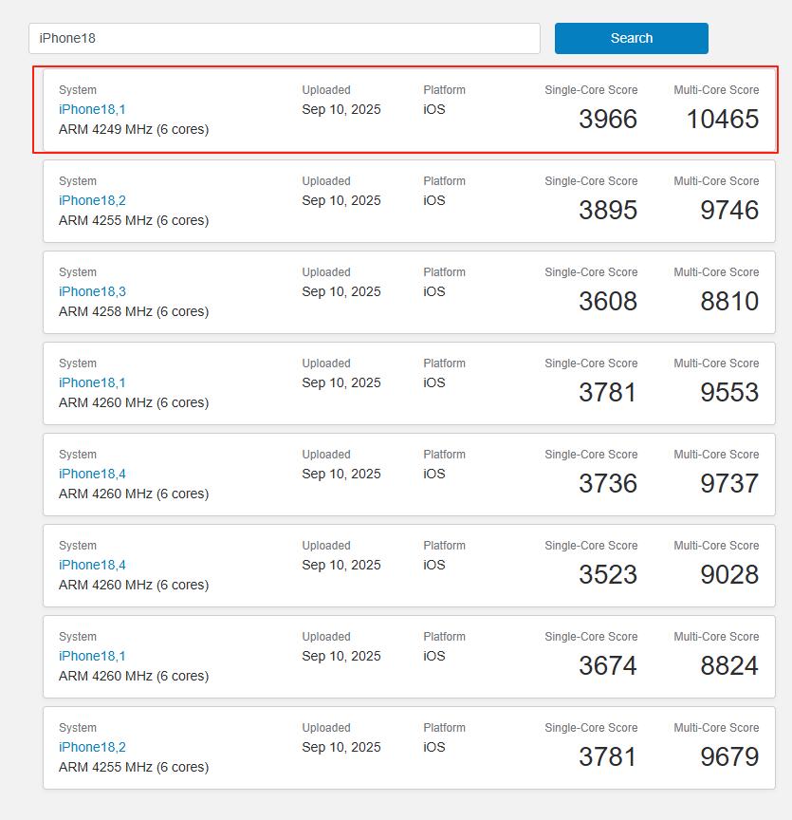This screenshot has height=820, width=792.
Task: Click the multi-core score 10465
Action: [722, 120]
